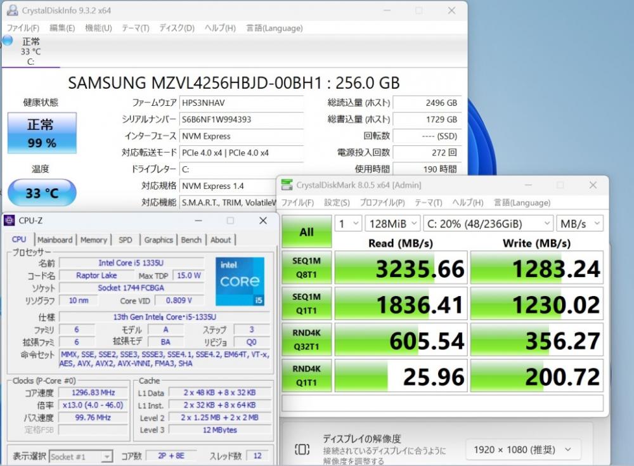The width and height of the screenshot is (634, 466).
Task: Click the 2496 GB total host reads value
Action: tap(427, 103)
